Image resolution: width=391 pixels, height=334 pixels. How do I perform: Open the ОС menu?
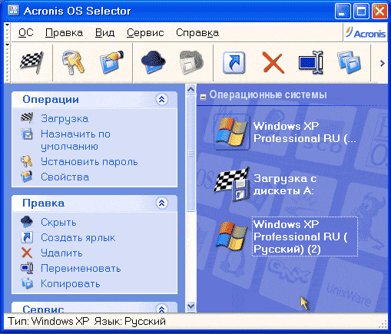(26, 33)
